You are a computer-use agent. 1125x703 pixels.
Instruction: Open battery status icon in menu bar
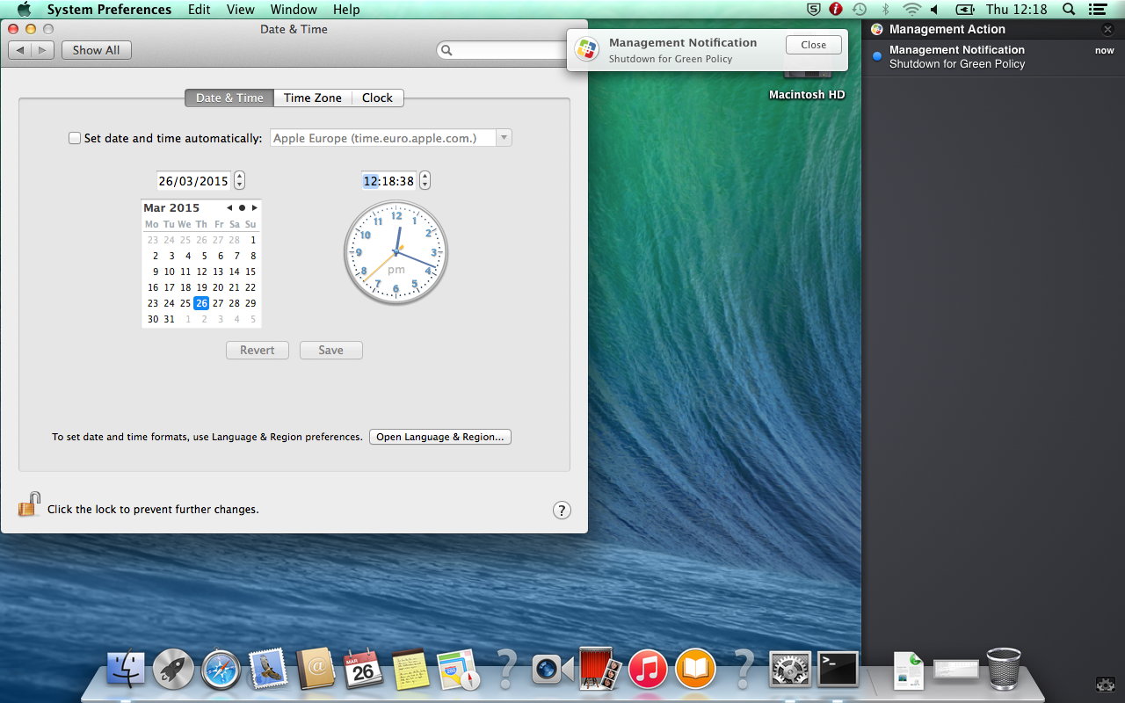965,10
